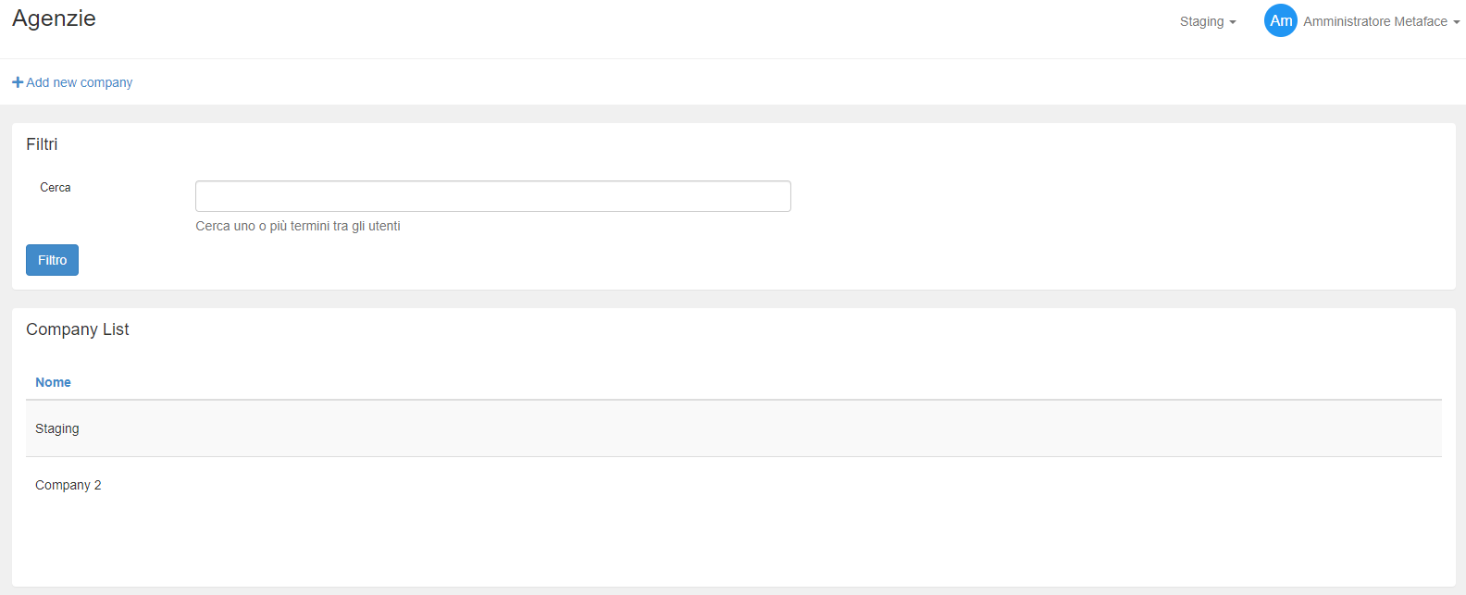The width and height of the screenshot is (1466, 595).
Task: Open the Staging environment dropdown in the navbar
Action: click(x=1208, y=21)
